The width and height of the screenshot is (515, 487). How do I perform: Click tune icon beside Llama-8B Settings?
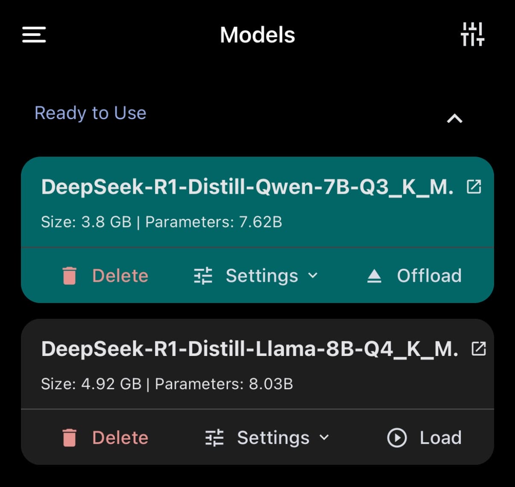(214, 438)
